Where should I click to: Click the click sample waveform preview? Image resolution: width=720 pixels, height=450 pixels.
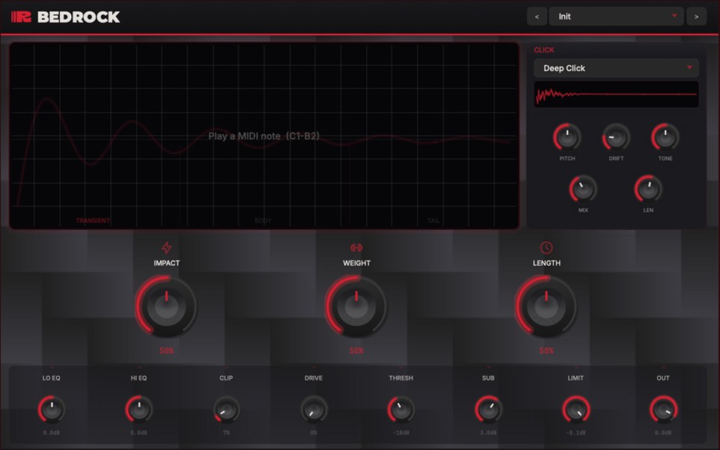pos(616,94)
